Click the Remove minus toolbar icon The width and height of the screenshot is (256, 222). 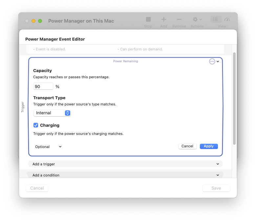(x=179, y=20)
